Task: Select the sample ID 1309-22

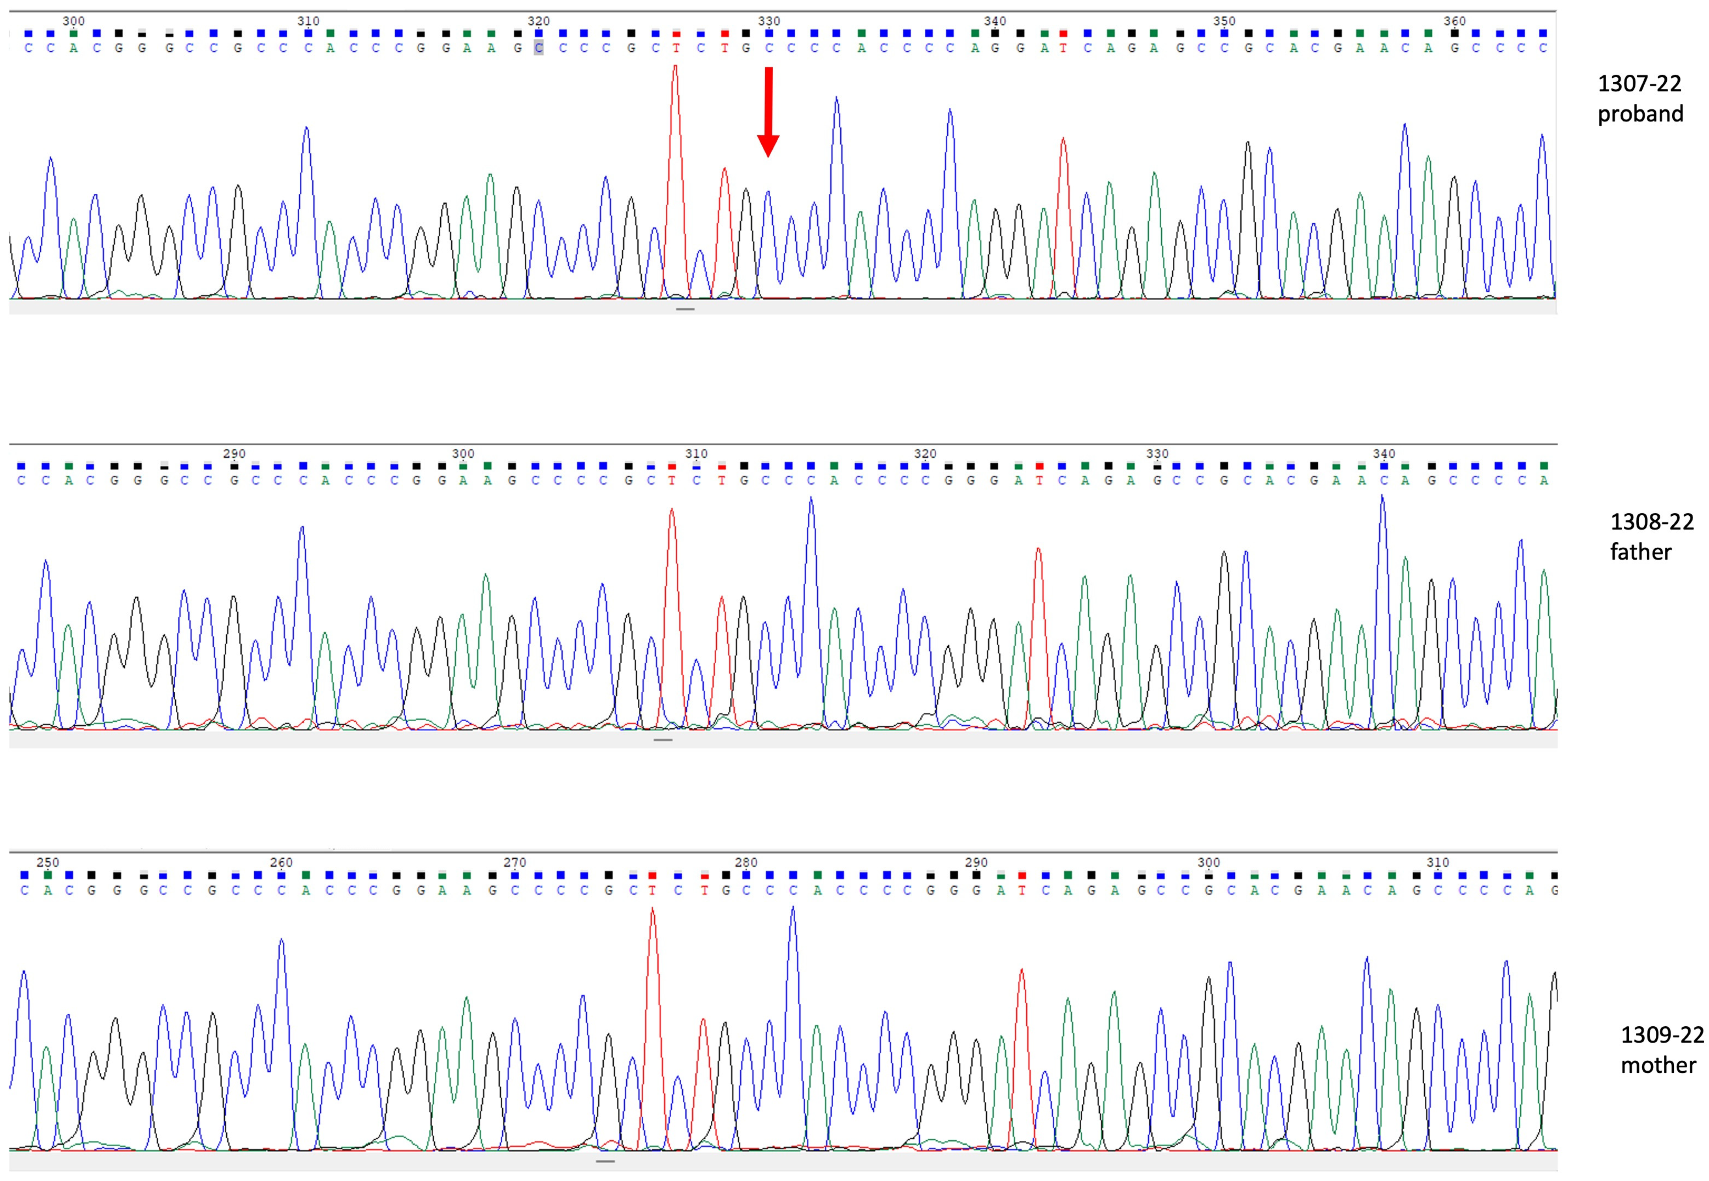Action: click(x=1662, y=1035)
